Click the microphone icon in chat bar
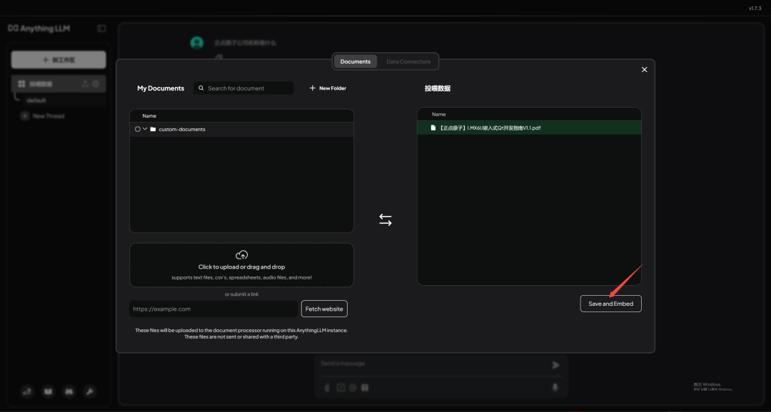This screenshot has width=771, height=412. 555,388
